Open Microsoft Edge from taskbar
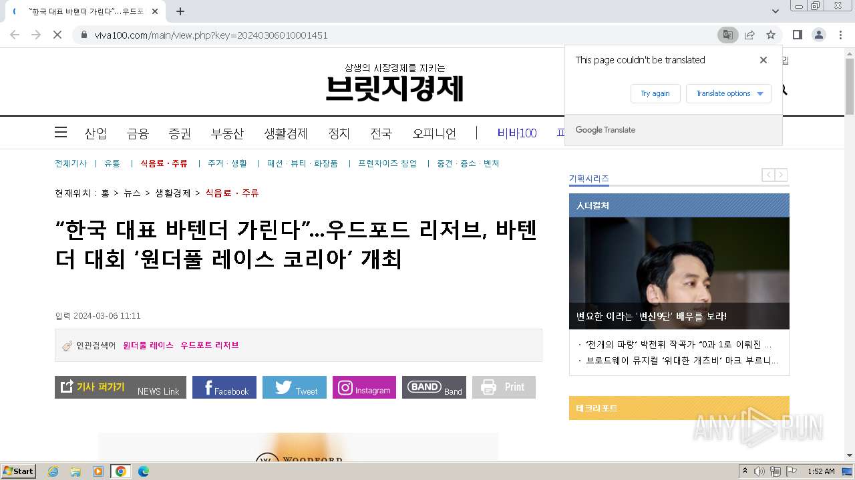855x480 pixels. point(143,471)
